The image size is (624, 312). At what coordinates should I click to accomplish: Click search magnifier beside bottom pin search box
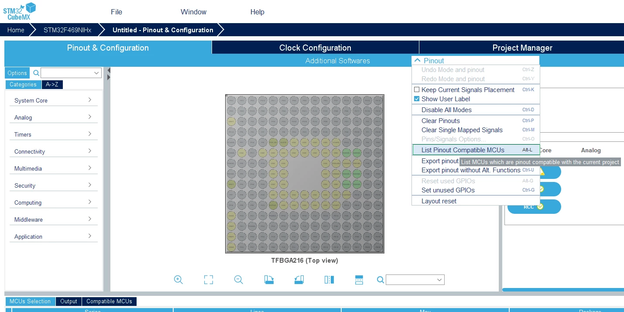point(381,280)
